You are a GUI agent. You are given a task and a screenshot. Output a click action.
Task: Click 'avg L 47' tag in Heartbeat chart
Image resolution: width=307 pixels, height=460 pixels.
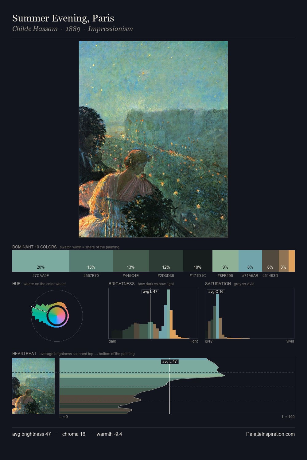169,362
